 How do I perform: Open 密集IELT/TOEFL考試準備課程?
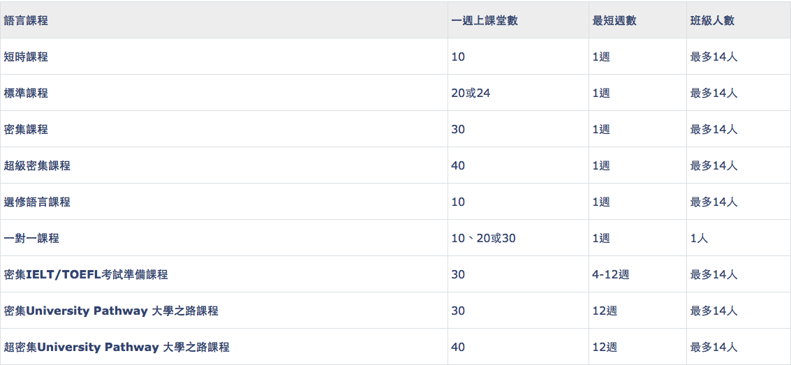(86, 275)
